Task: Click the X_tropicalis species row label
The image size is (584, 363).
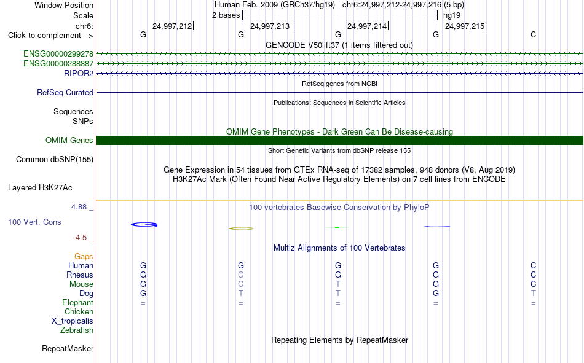Action: (73, 321)
